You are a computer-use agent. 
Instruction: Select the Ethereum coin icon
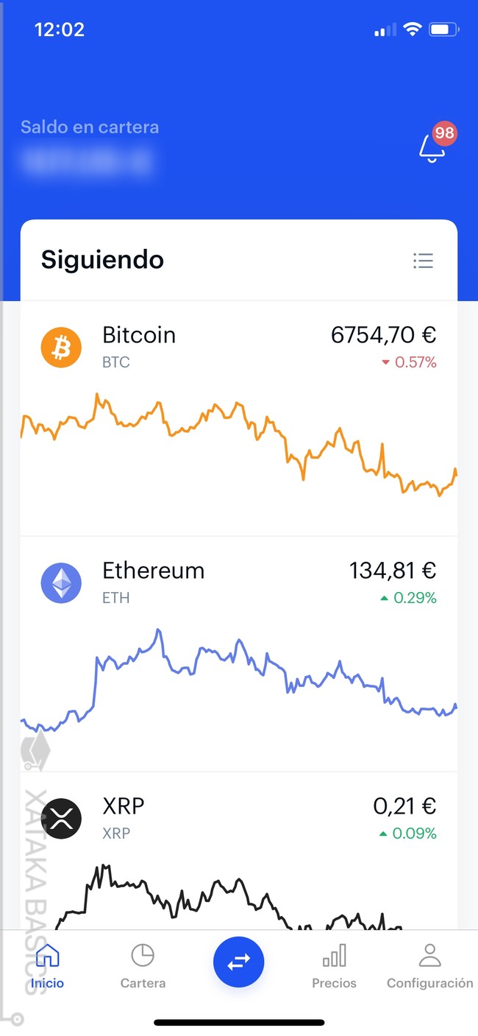point(61,582)
